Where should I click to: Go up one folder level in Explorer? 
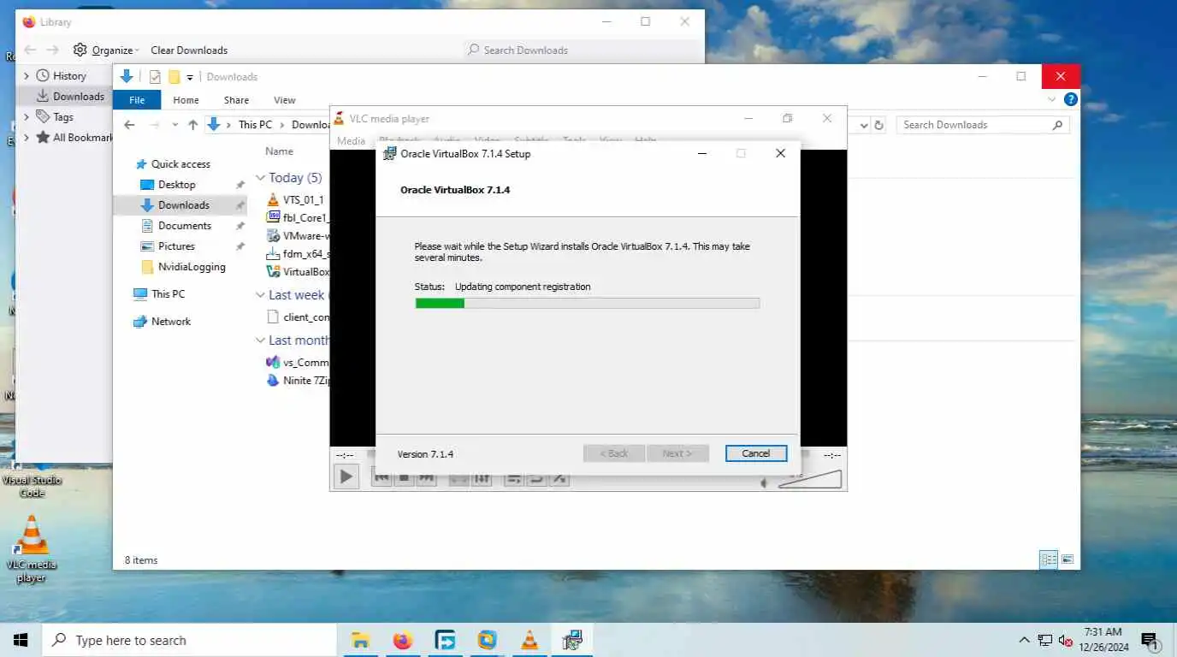point(193,125)
